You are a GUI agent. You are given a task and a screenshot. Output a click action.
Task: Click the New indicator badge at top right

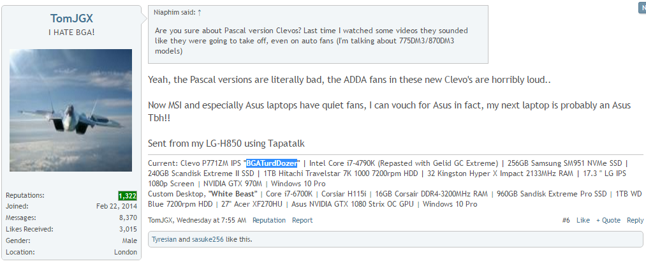[642, 8]
